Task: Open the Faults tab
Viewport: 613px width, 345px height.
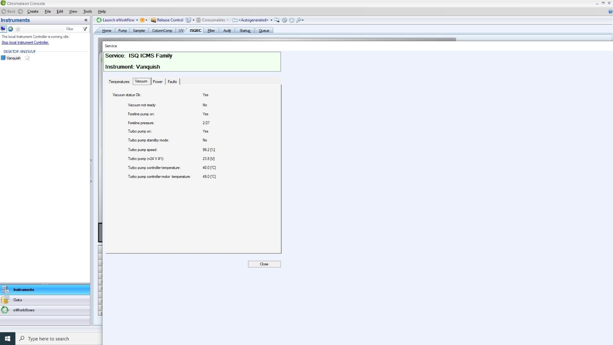Action: coord(172,82)
